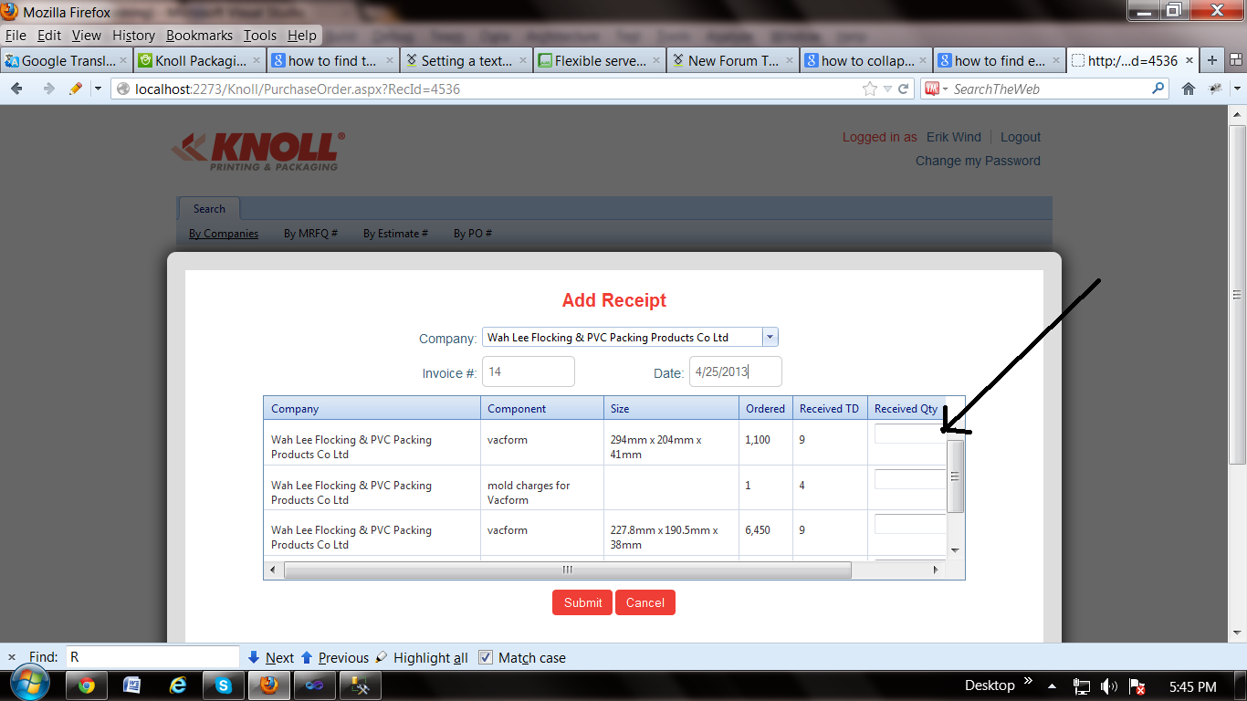This screenshot has height=701, width=1247.
Task: Open the View menu
Action: [87, 36]
